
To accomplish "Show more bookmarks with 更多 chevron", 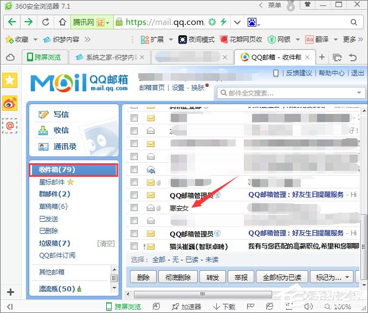I will 360,39.
